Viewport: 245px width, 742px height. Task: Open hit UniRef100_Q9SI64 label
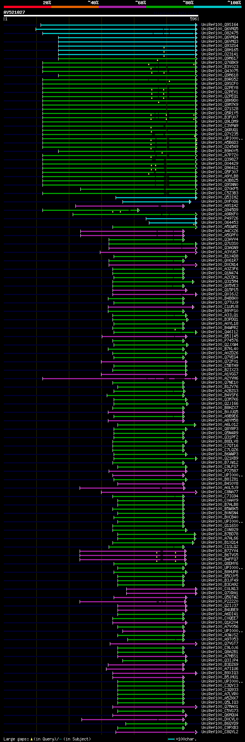coord(220,25)
